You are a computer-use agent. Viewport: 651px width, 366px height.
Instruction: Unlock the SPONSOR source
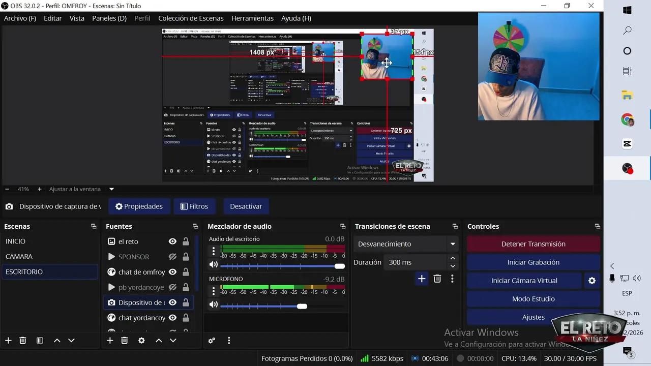pyautogui.click(x=186, y=257)
